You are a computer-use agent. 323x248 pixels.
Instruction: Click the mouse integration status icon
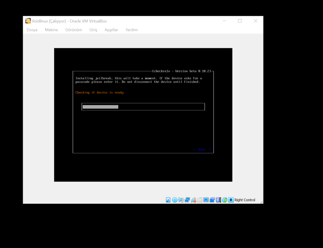225,200
